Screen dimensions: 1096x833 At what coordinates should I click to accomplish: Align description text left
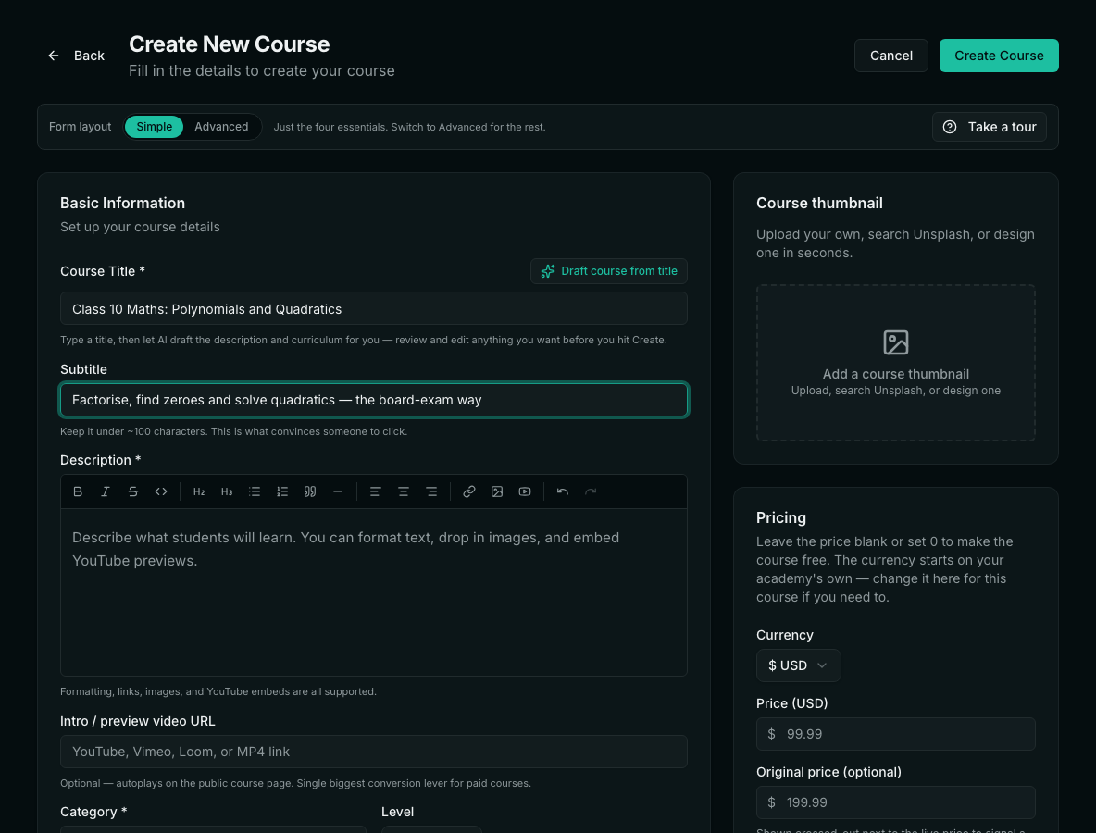click(375, 492)
